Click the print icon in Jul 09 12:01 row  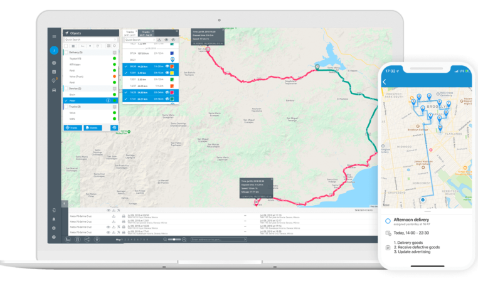click(124, 221)
